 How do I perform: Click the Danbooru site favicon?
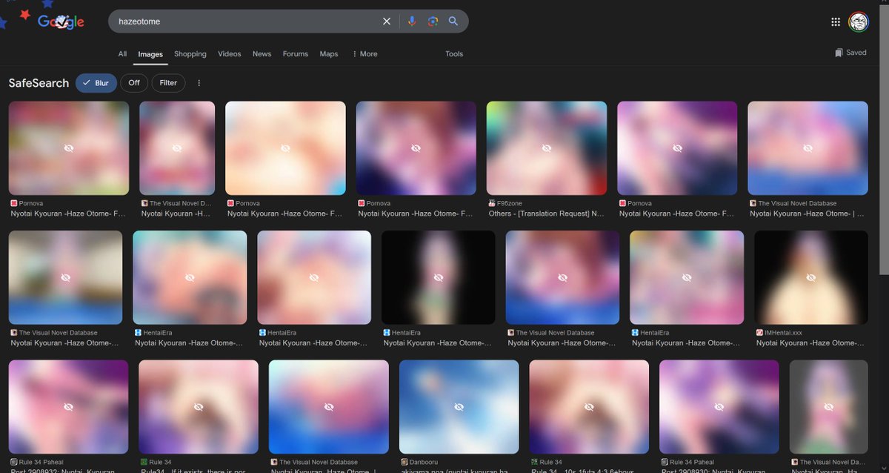(404, 462)
